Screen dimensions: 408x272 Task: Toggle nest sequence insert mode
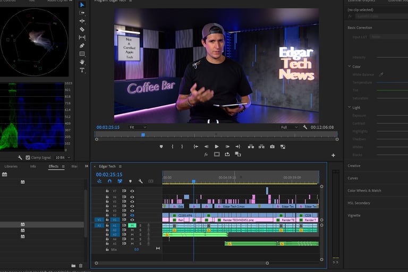(99, 181)
